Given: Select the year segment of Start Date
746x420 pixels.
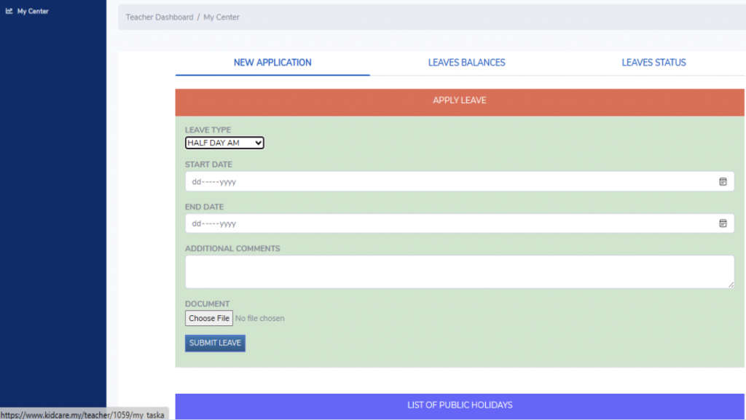Looking at the screenshot, I should click(228, 182).
